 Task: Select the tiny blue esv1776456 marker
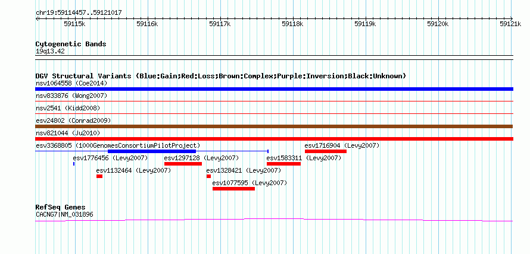[x=74, y=164]
